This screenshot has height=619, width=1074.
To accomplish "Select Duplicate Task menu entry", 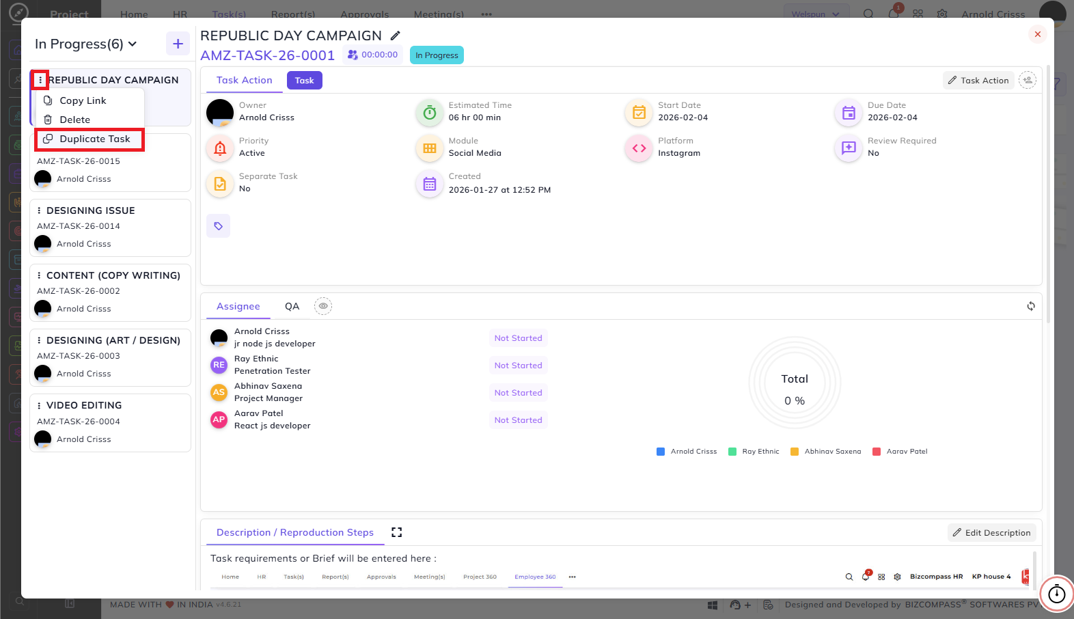I will point(89,139).
